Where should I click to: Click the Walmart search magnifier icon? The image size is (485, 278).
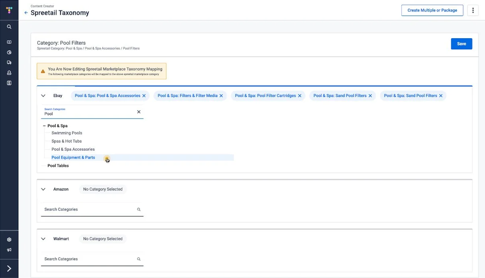click(x=139, y=259)
